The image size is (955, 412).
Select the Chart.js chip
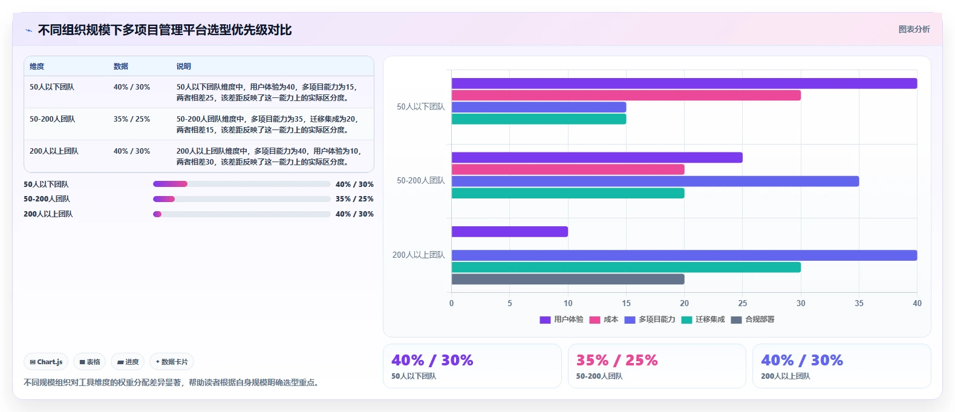point(46,362)
